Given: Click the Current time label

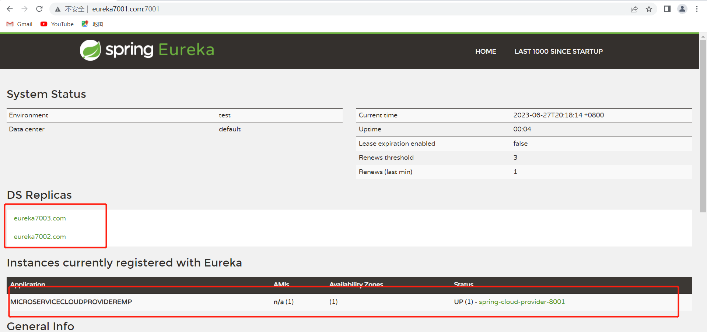Looking at the screenshot, I should coord(378,115).
